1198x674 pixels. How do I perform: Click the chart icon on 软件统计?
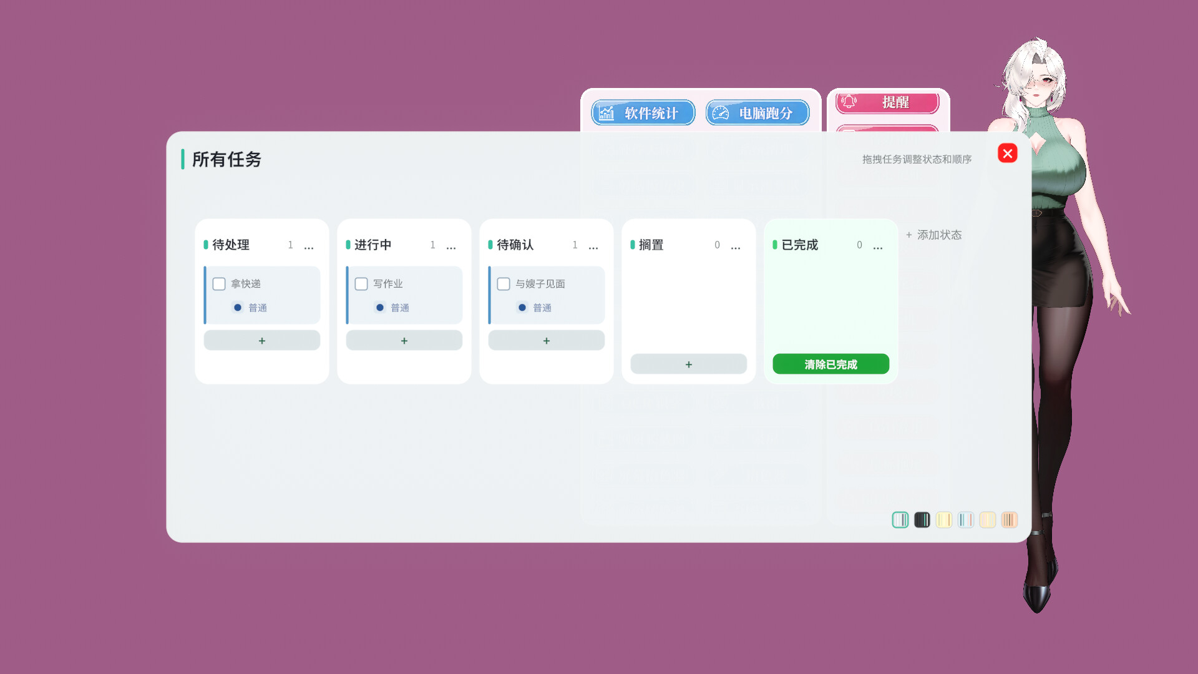tap(606, 113)
